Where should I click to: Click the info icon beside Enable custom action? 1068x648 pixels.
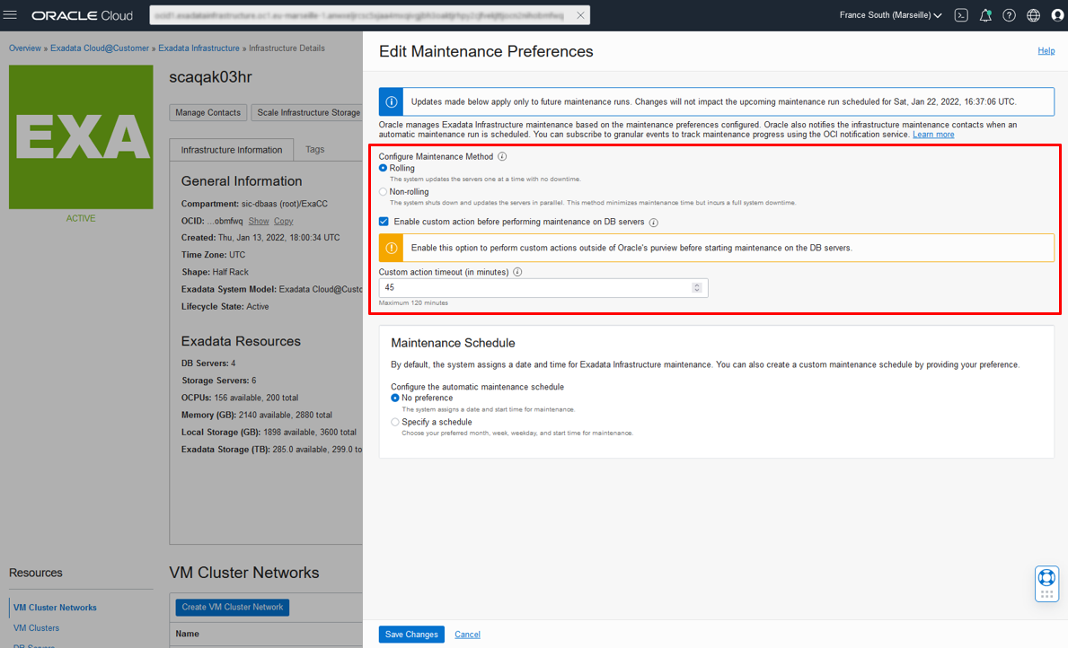coord(653,223)
